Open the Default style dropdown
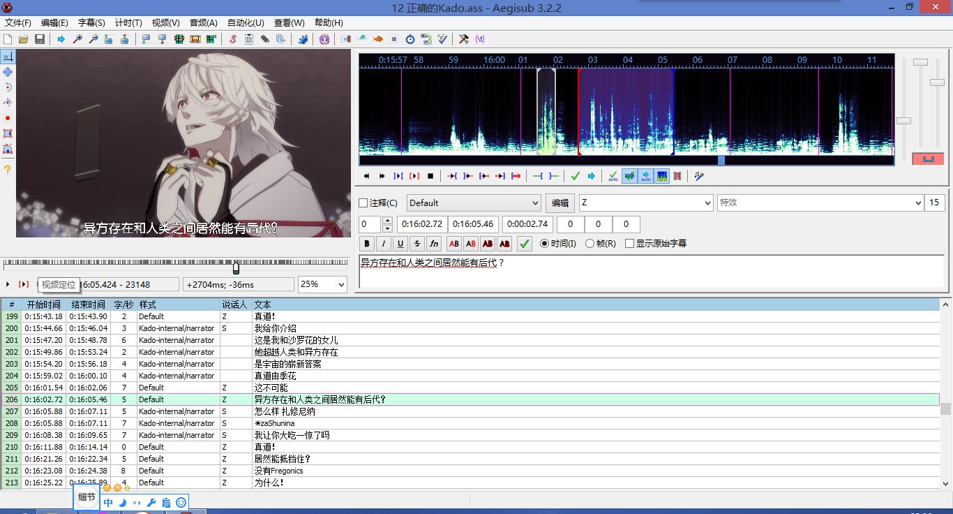953x514 pixels. 474,203
